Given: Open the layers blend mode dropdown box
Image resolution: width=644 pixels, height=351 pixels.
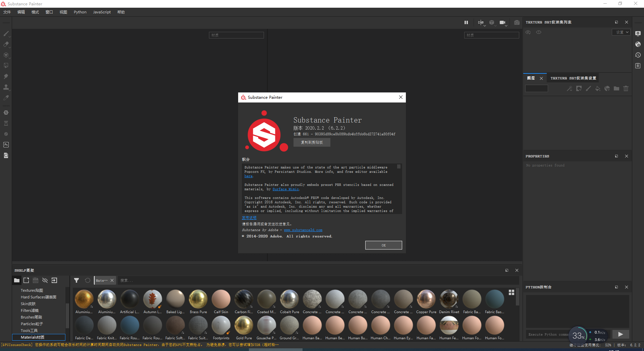Looking at the screenshot, I should tap(537, 88).
